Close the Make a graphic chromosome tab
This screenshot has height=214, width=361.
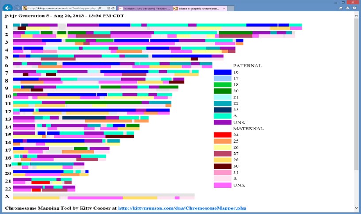click(x=224, y=8)
